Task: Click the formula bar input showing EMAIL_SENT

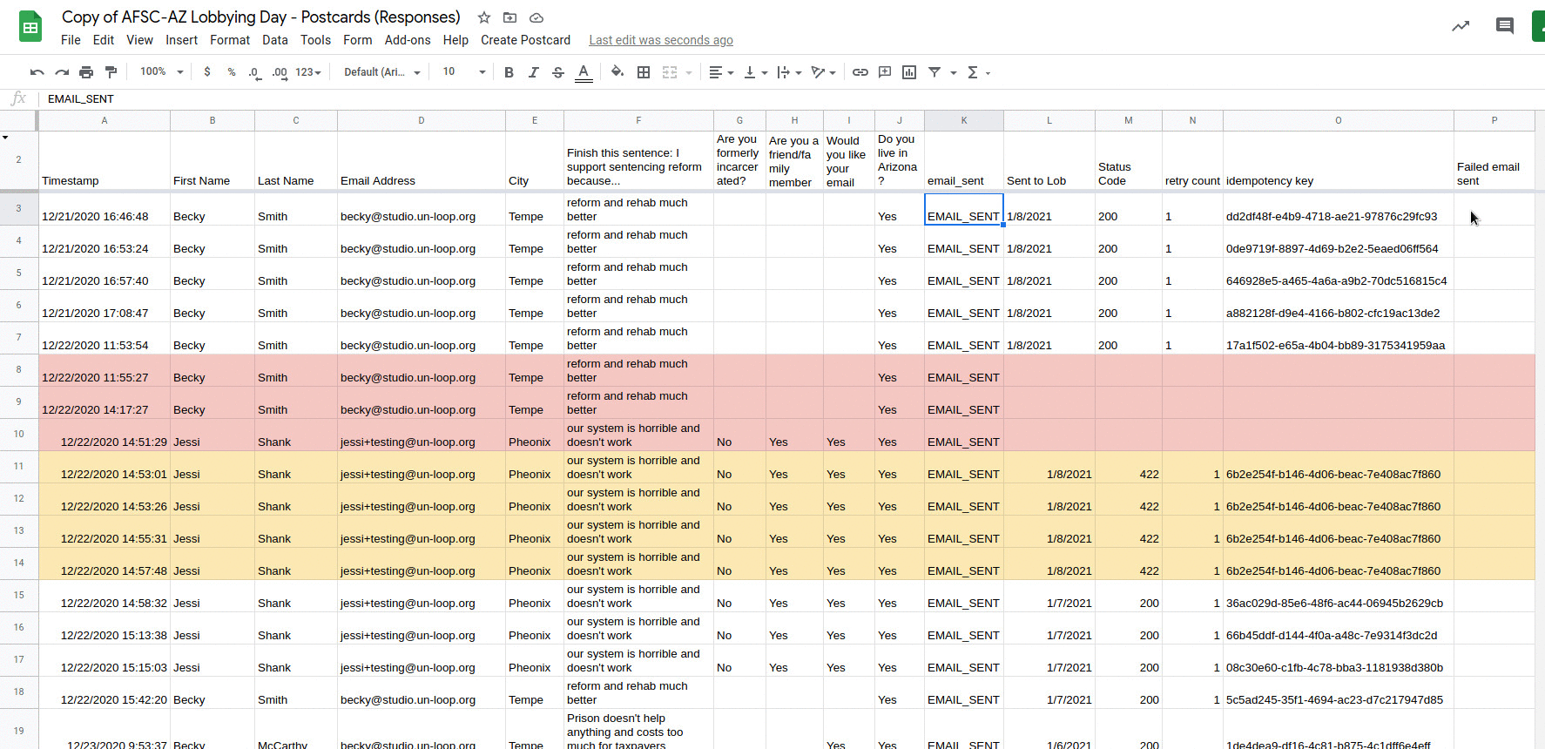Action: coord(784,98)
